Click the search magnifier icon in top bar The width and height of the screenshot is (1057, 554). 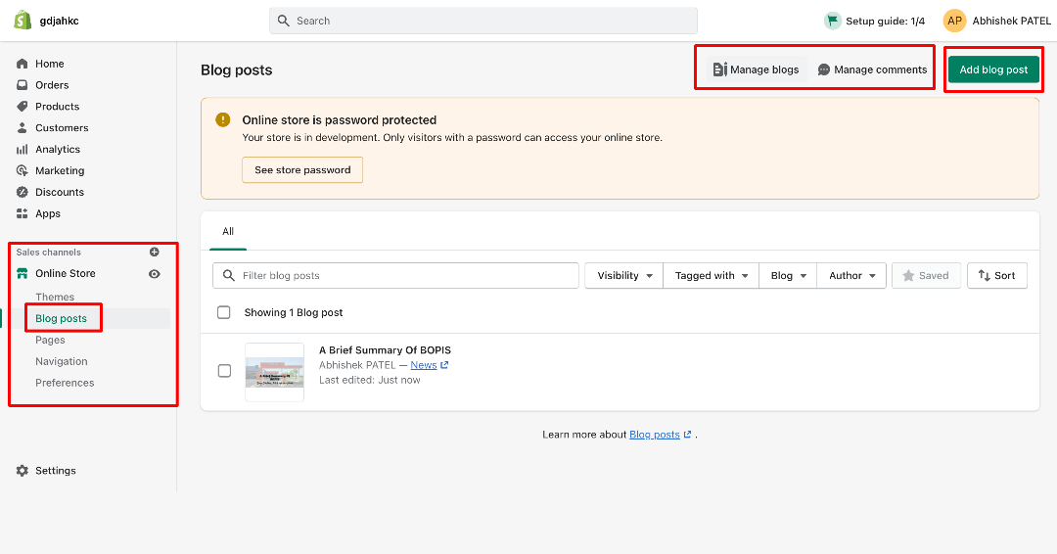[284, 21]
